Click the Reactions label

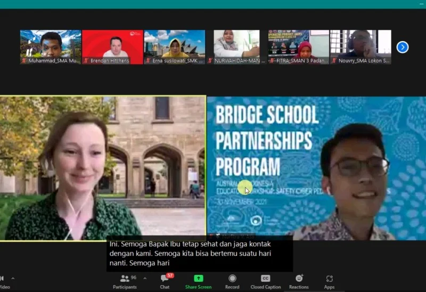[x=299, y=287]
